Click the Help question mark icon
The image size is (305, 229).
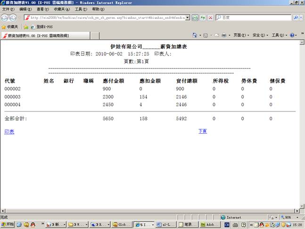[x=292, y=35]
